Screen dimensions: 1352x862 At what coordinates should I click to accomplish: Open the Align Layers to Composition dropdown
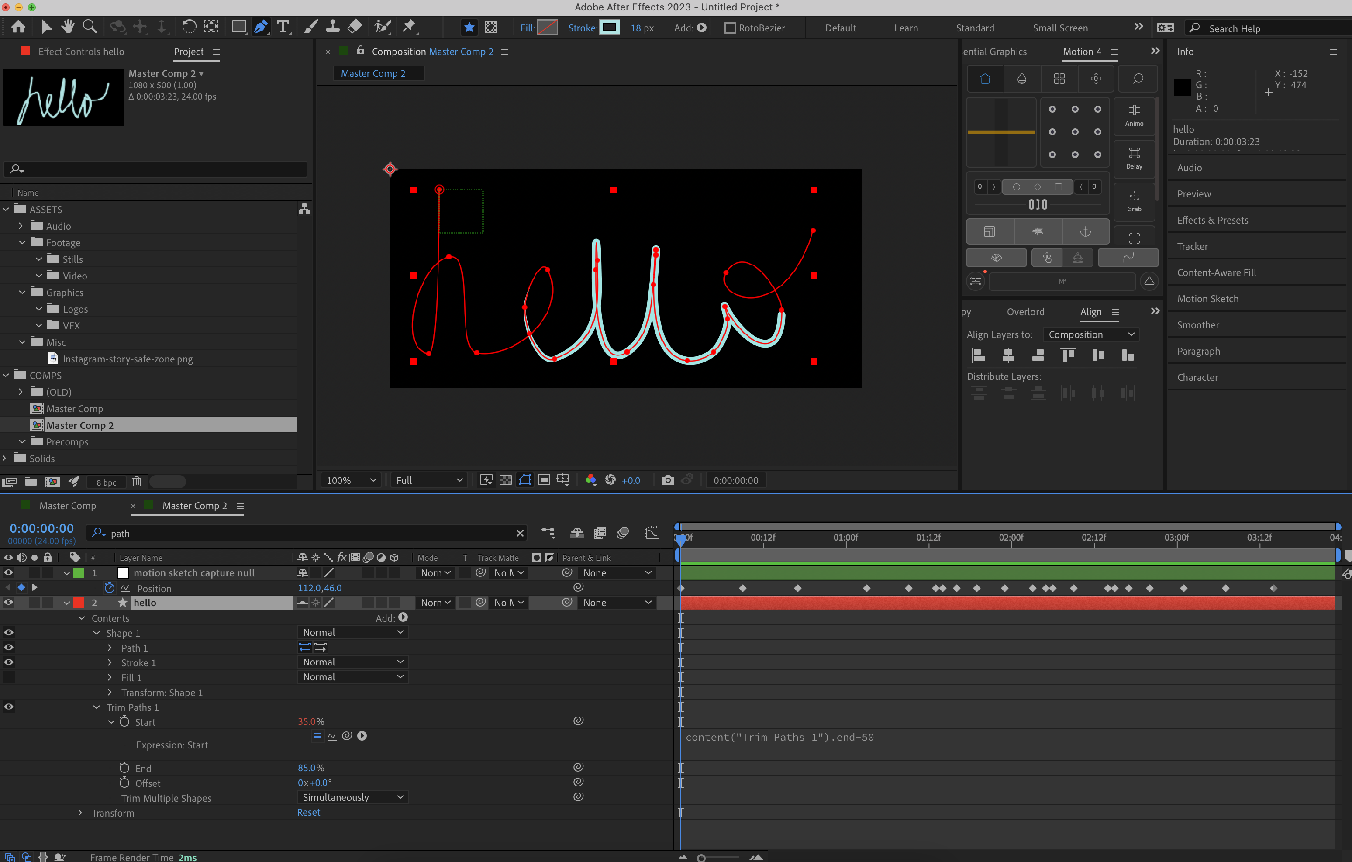pyautogui.click(x=1090, y=334)
